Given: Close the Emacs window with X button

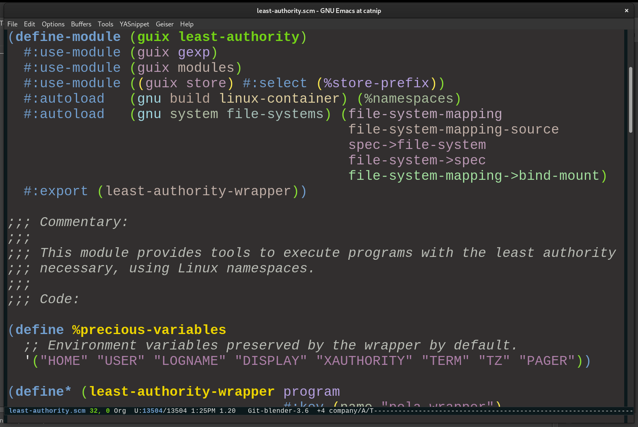Looking at the screenshot, I should (626, 11).
